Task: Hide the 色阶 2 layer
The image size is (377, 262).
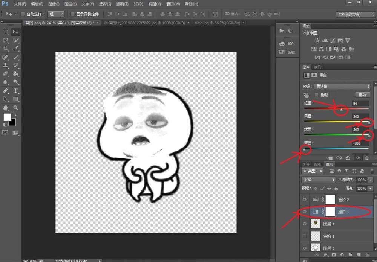Action: [x=305, y=200]
